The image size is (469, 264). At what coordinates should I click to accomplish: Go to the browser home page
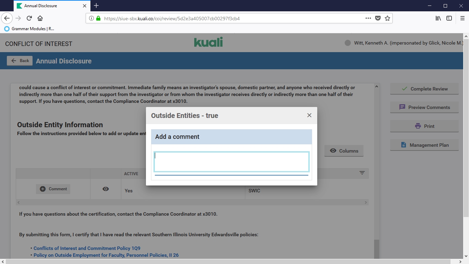click(x=40, y=18)
